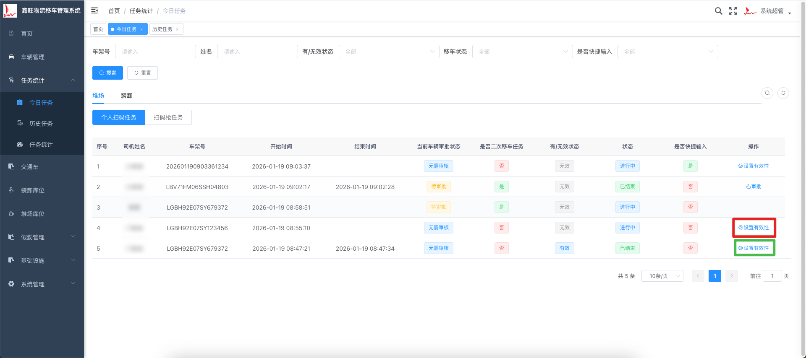This screenshot has width=806, height=358.
Task: Click the 历史任务 sidebar icon
Action: tap(20, 123)
